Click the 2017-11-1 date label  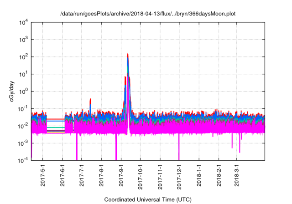[160, 177]
